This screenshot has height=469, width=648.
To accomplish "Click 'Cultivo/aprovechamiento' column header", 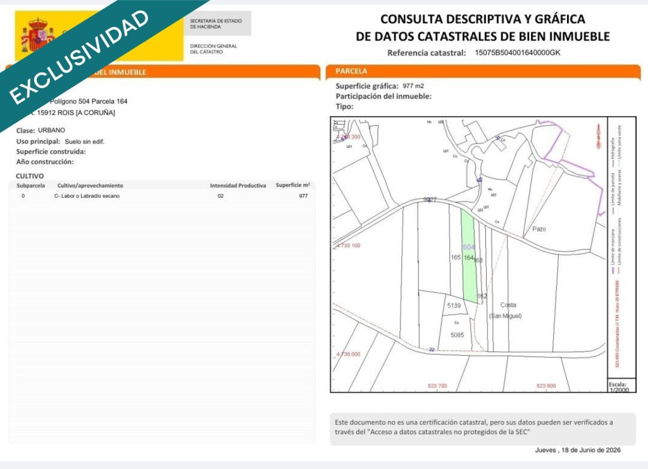I will pyautogui.click(x=90, y=186).
